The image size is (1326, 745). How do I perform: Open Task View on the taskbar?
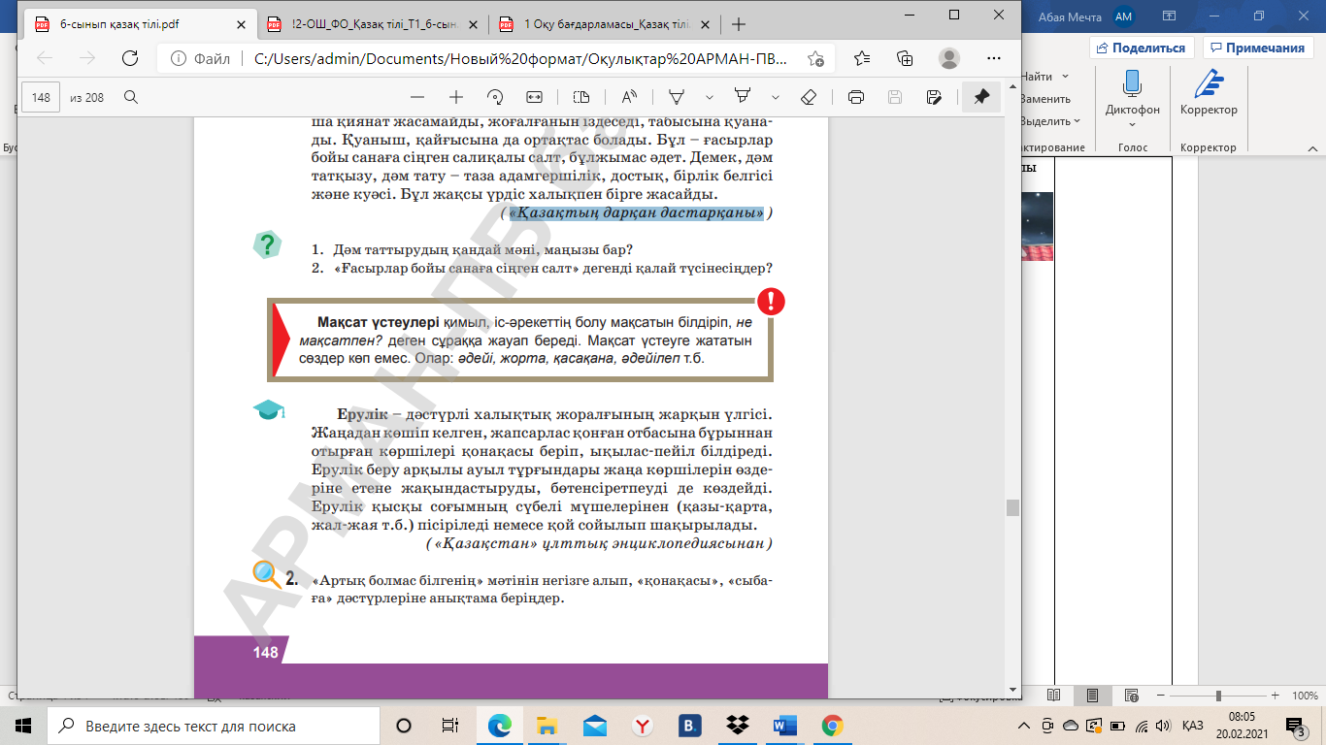tap(450, 726)
